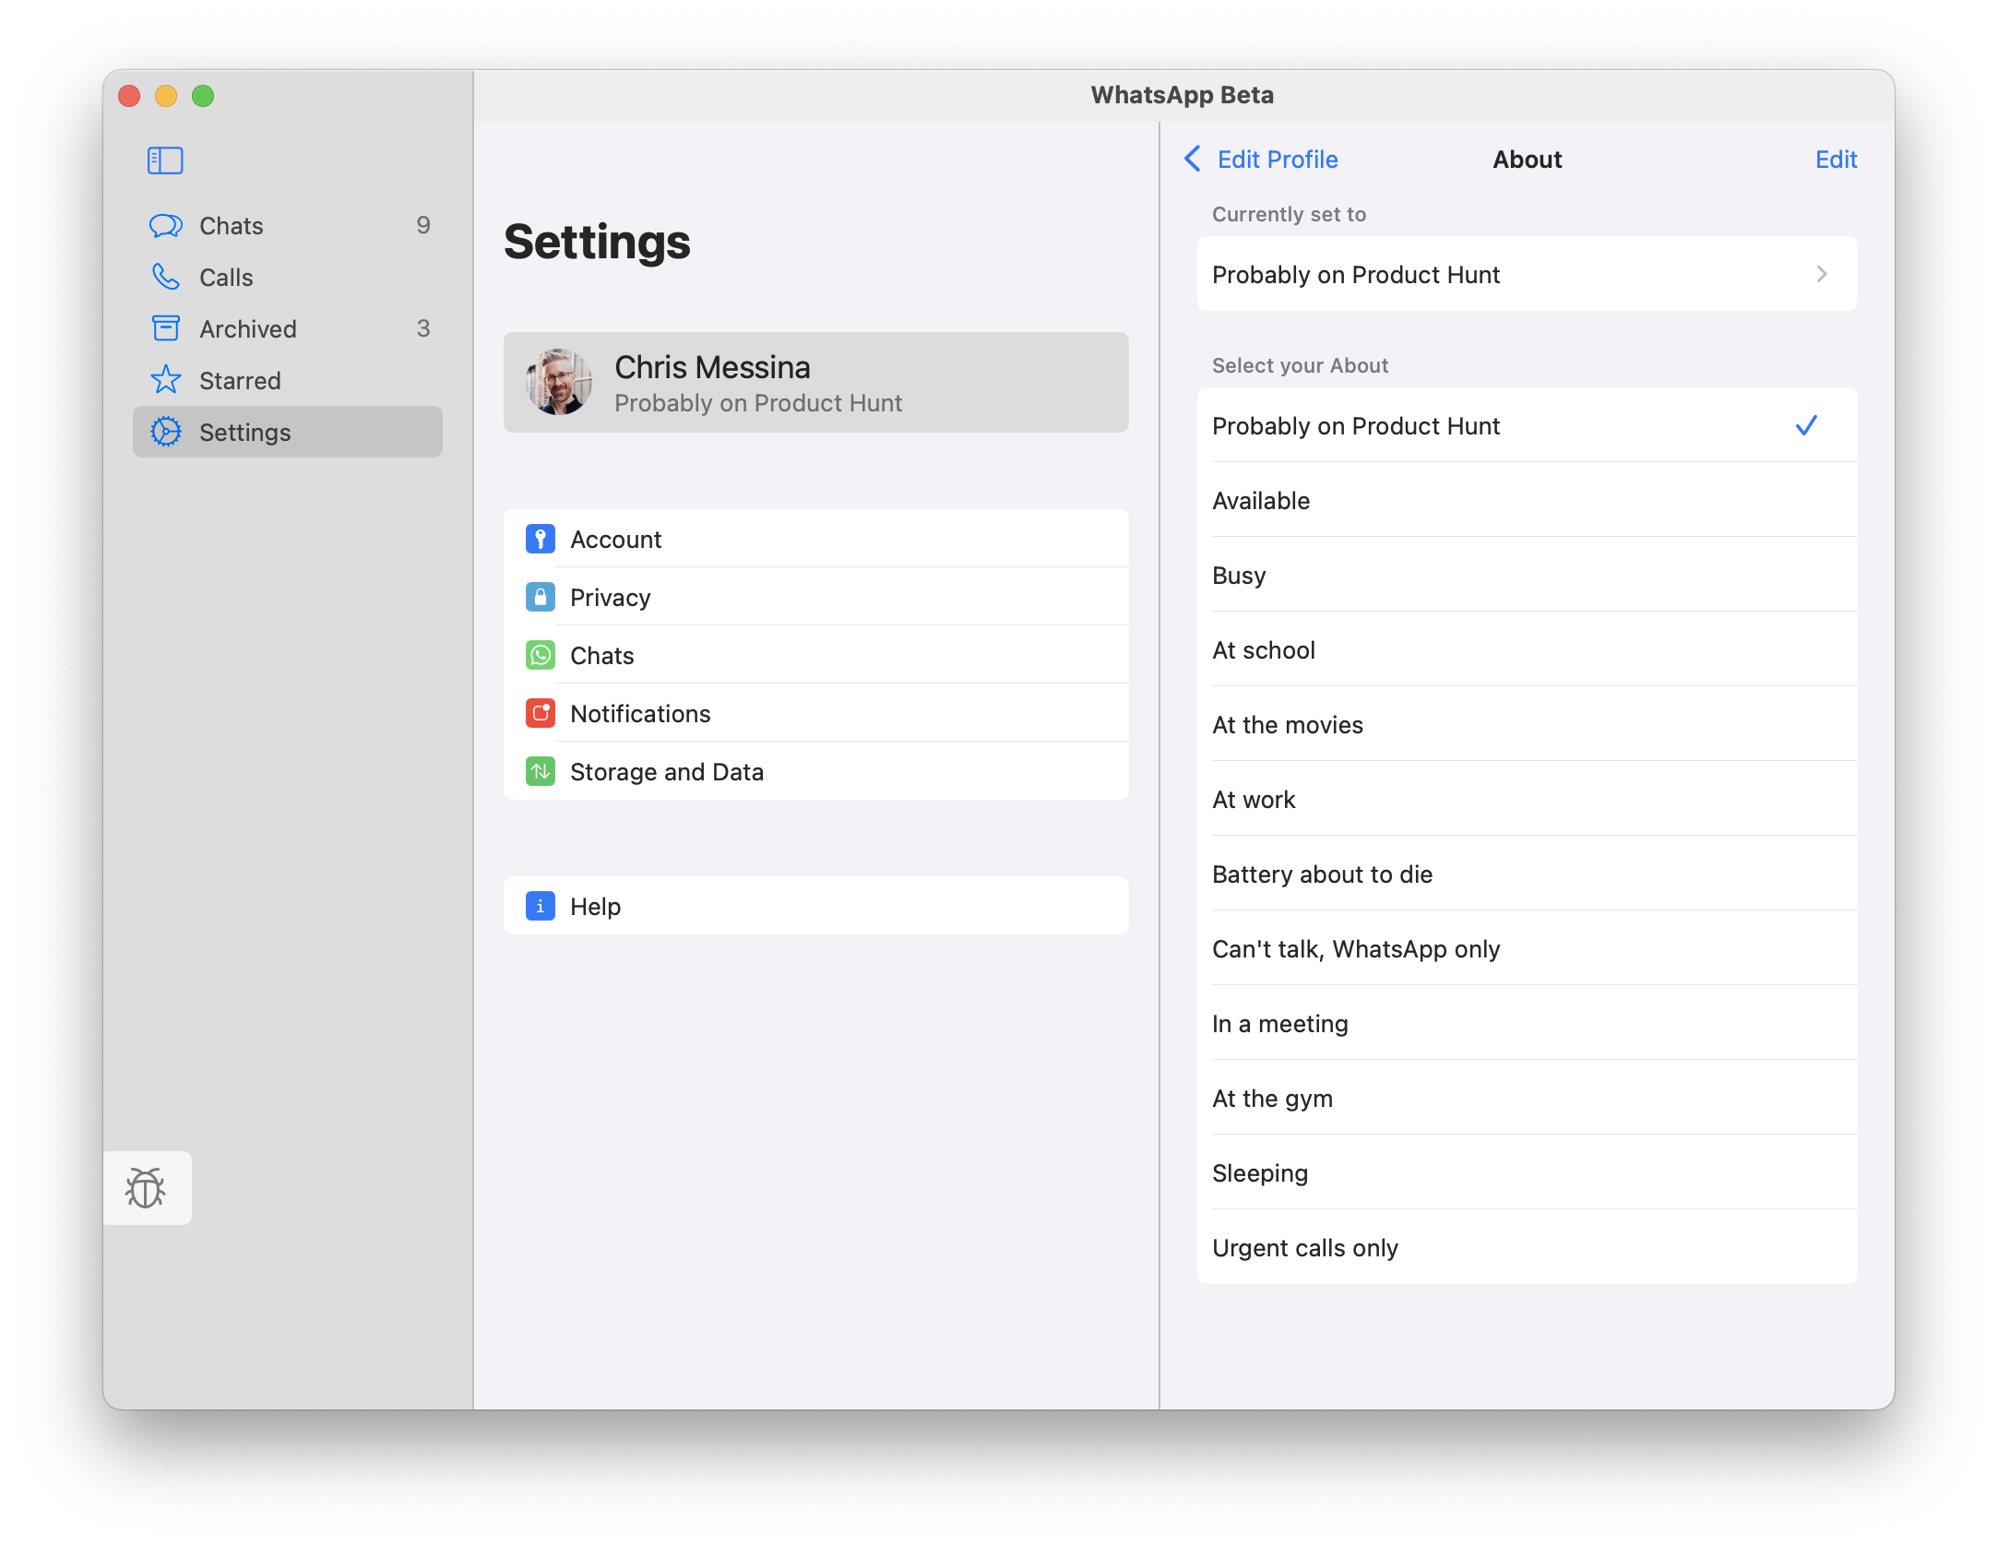
Task: Open the Starred section
Action: pos(288,381)
